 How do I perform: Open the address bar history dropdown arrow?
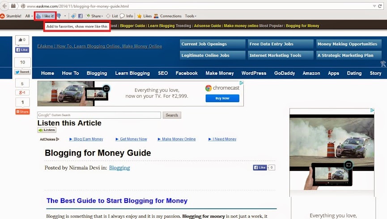coord(374,6)
